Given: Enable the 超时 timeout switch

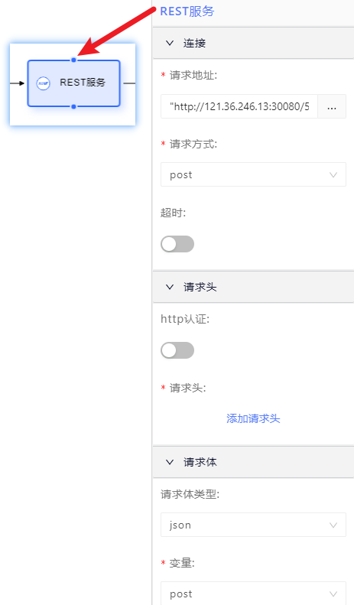Looking at the screenshot, I should coord(177,244).
